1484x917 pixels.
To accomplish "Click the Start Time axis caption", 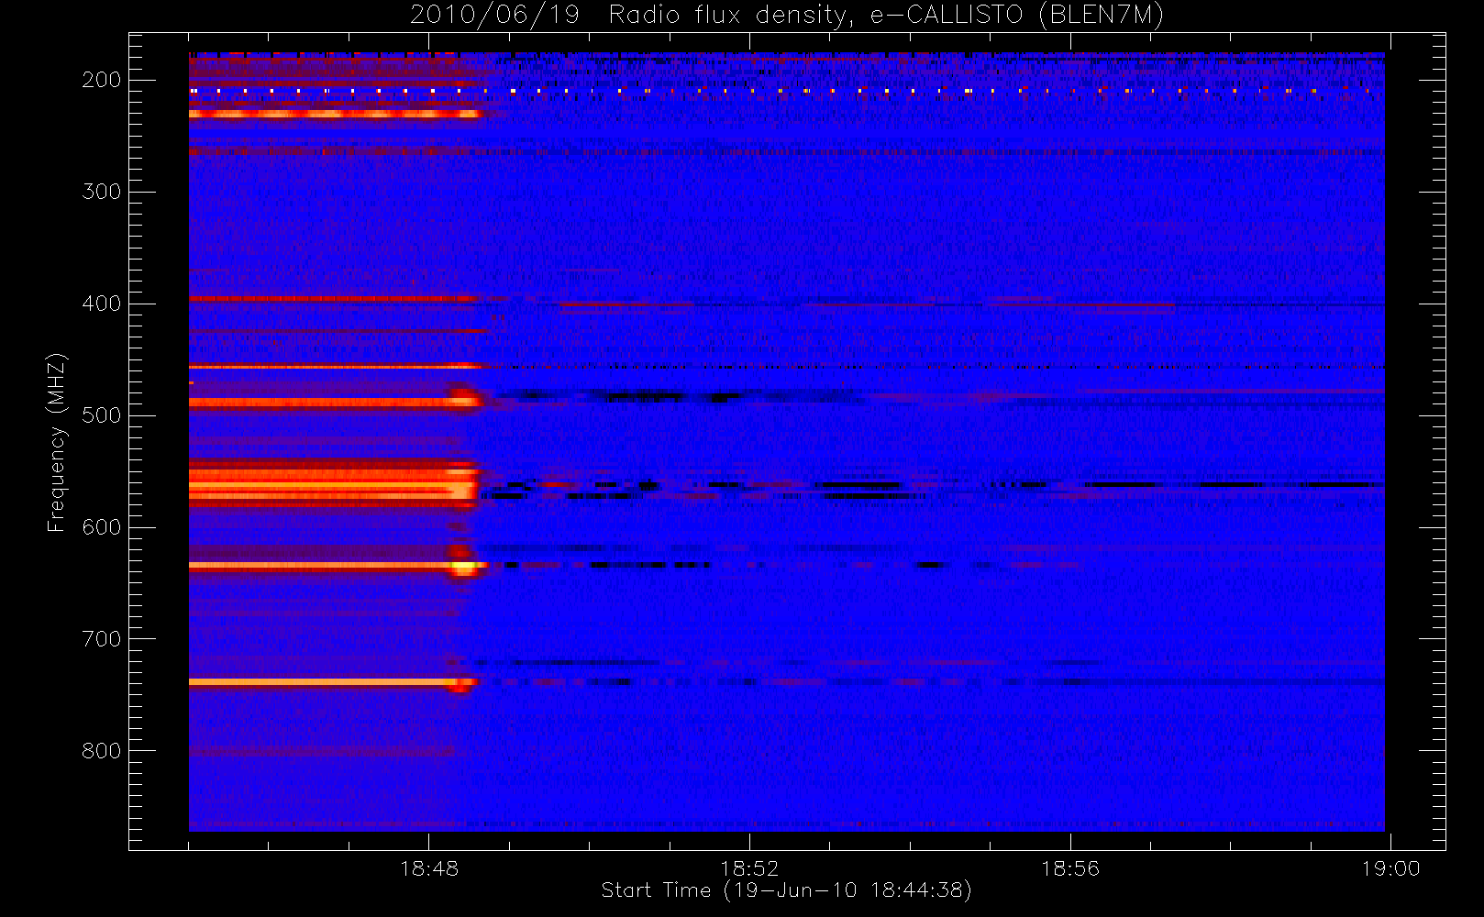I will [x=786, y=890].
